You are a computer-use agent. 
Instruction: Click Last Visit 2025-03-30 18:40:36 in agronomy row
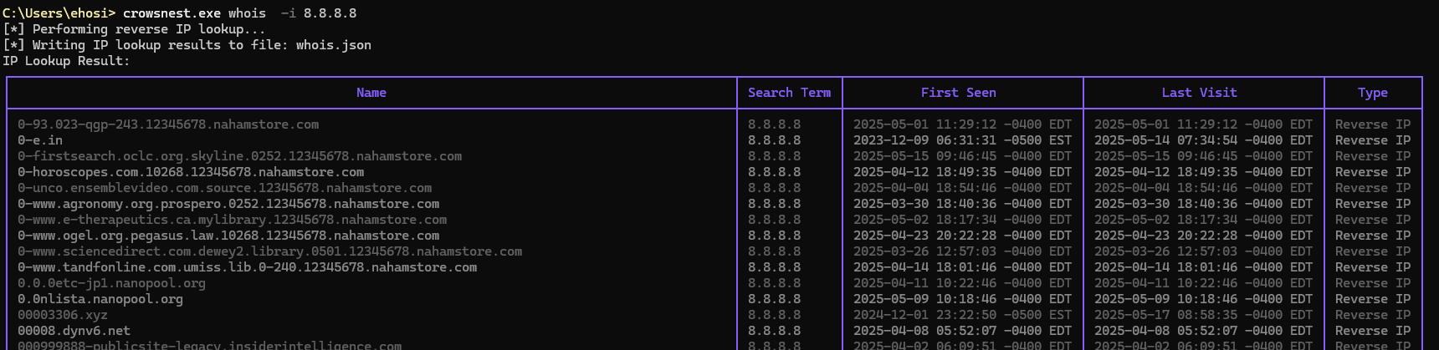(x=1203, y=204)
